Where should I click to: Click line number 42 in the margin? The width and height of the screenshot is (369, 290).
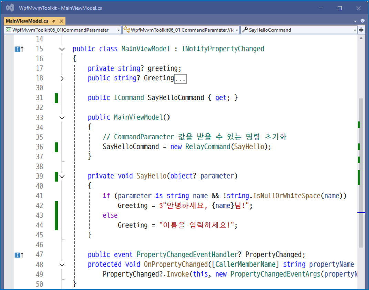[40, 205]
